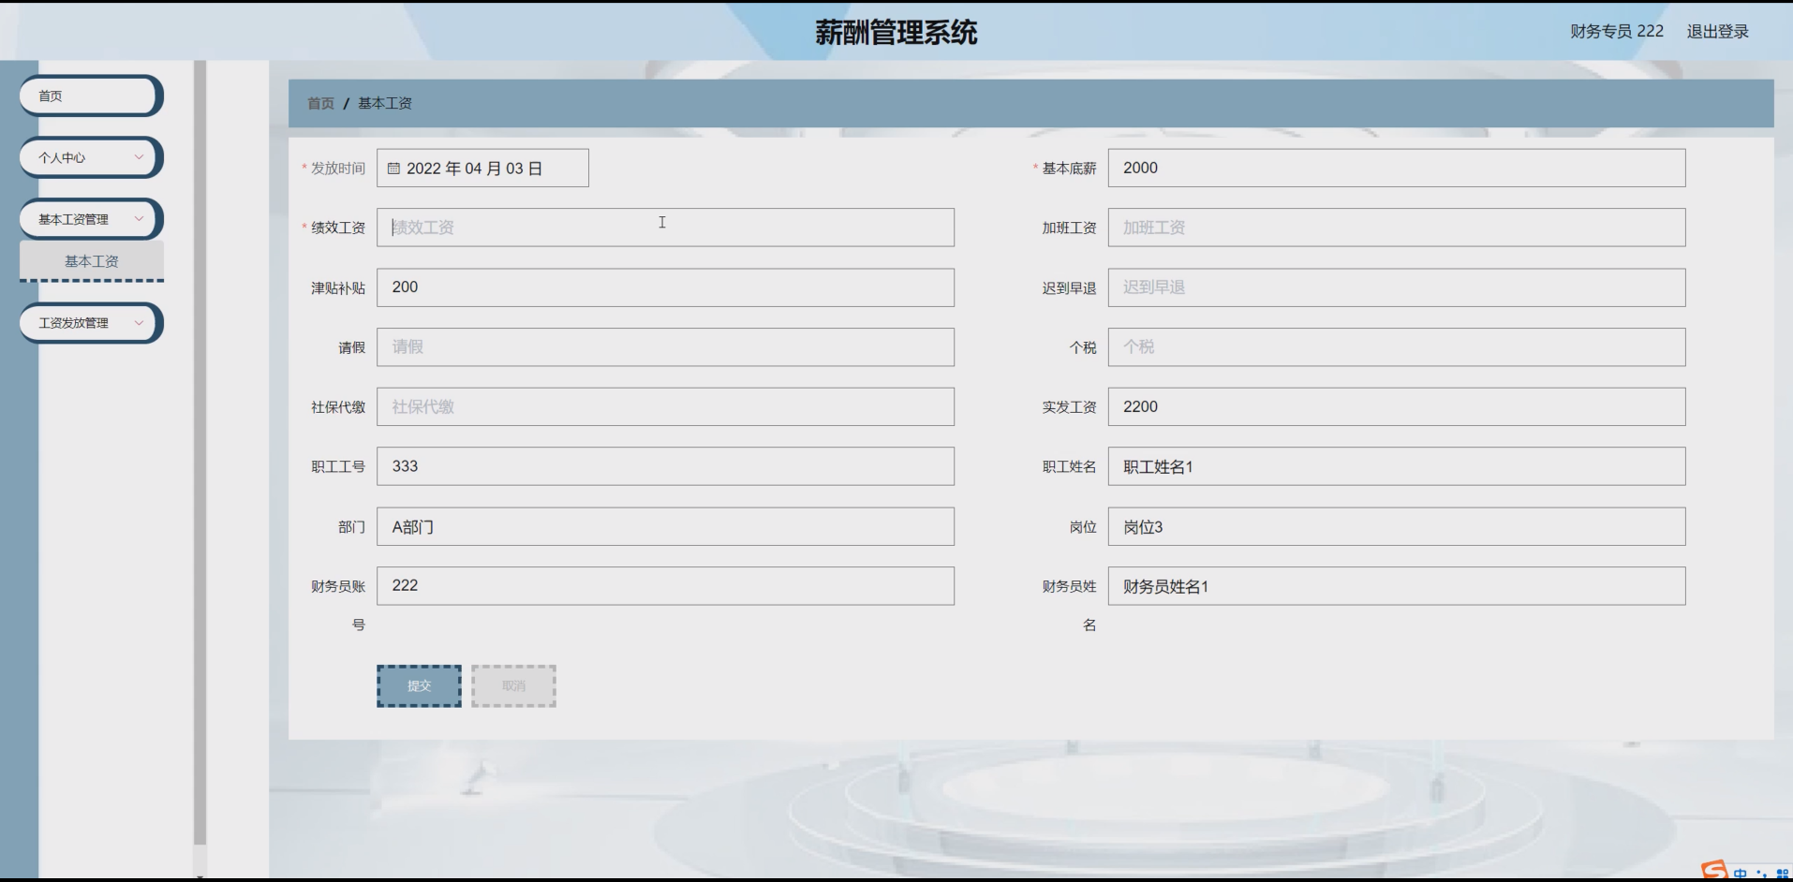Focus the 津贴补贴 input showing 200
Screen dimensions: 1793x882
(665, 287)
